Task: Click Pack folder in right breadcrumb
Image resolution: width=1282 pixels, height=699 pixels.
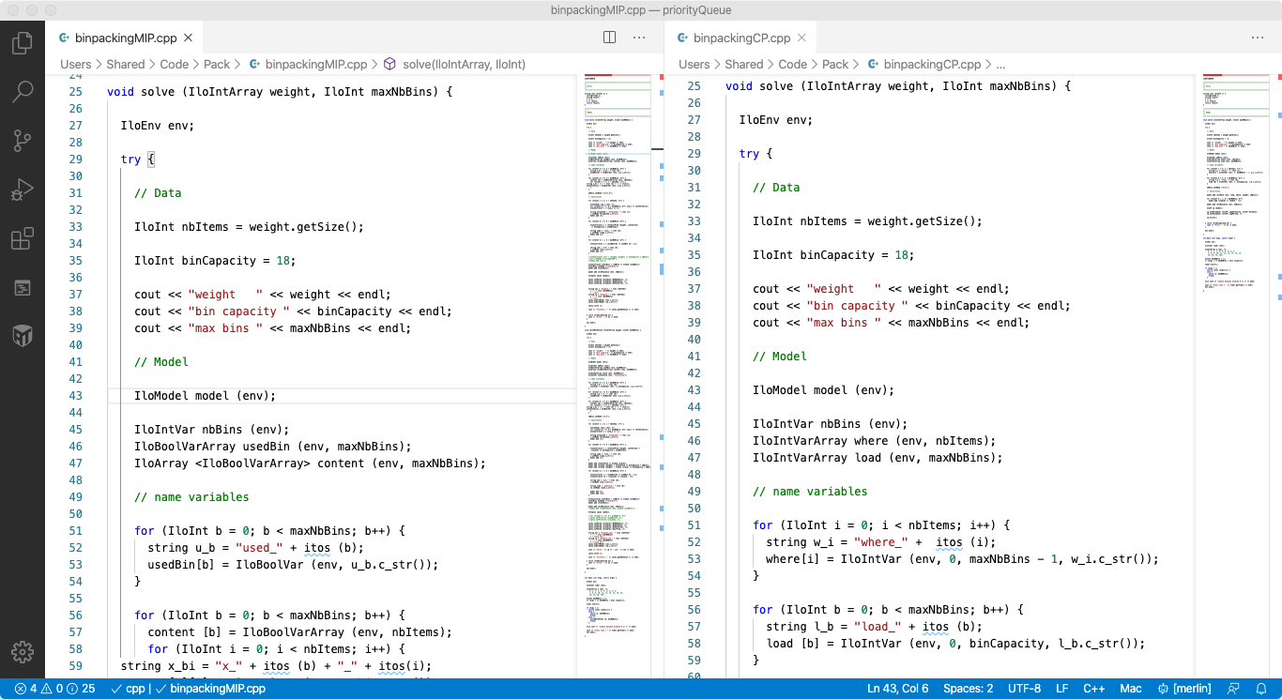Action: pos(835,65)
